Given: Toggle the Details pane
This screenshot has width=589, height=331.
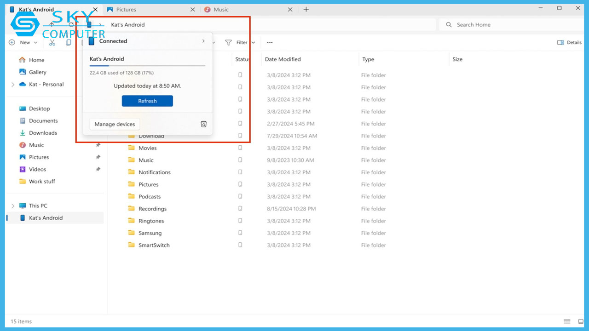Looking at the screenshot, I should (x=569, y=43).
